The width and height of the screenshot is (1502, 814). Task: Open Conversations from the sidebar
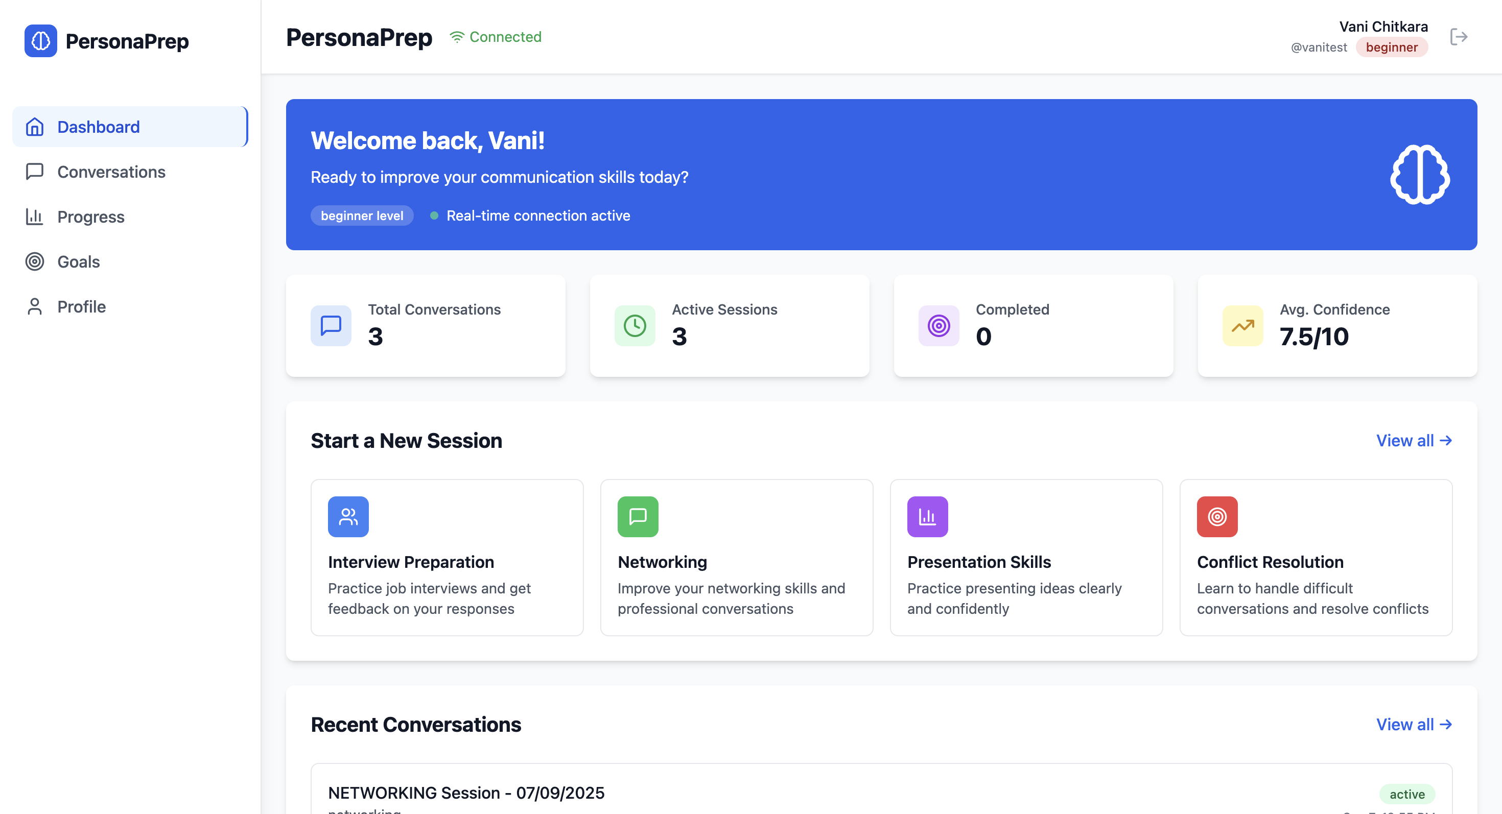click(111, 172)
